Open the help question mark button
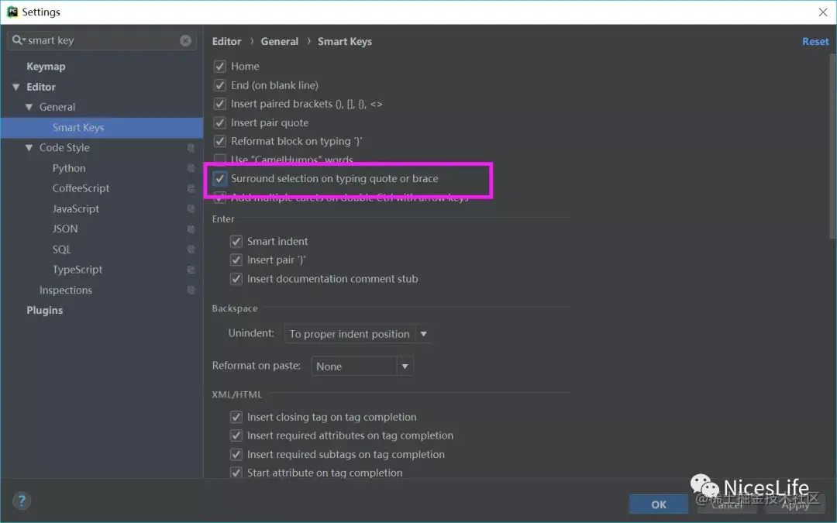Image resolution: width=837 pixels, height=523 pixels. point(22,501)
